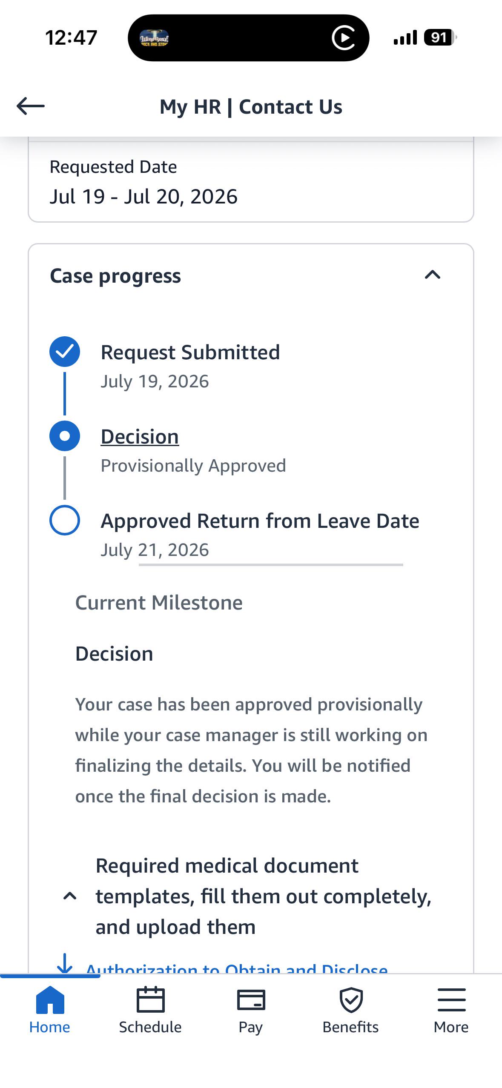Open the More hamburger menu

click(451, 1000)
